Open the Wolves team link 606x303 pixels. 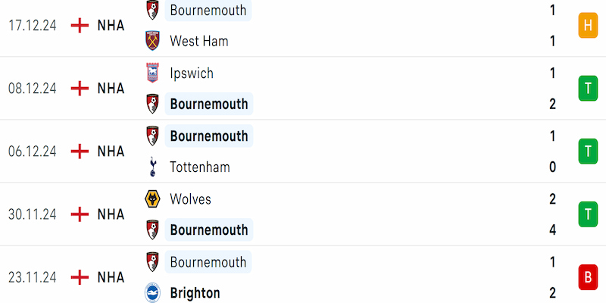[x=191, y=199]
